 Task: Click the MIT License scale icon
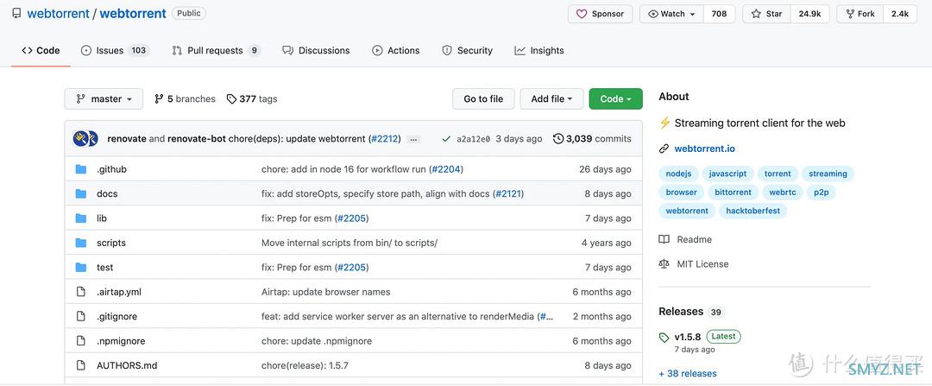[664, 263]
